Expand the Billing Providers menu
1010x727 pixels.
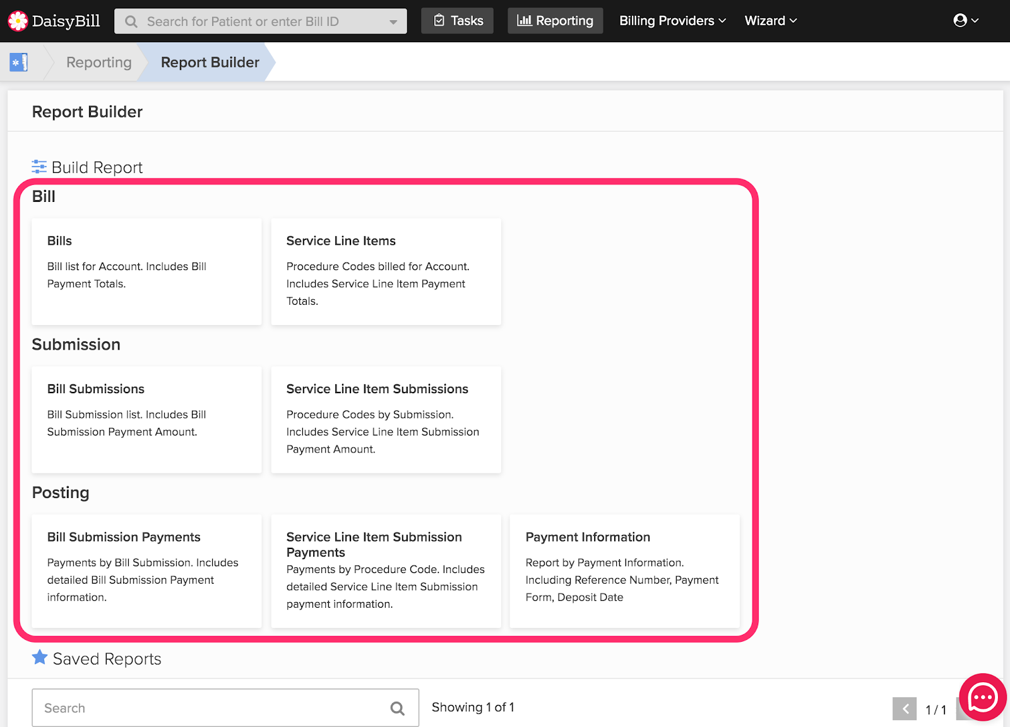point(672,21)
